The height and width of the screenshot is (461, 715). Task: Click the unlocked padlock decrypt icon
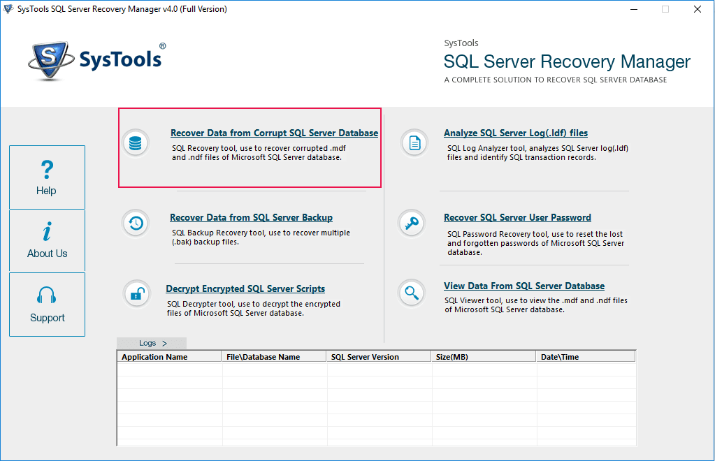[x=136, y=294]
